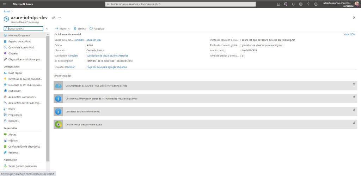Open Detalles de los precios quick link
Viewport: 361px width, 176px height.
point(84,124)
